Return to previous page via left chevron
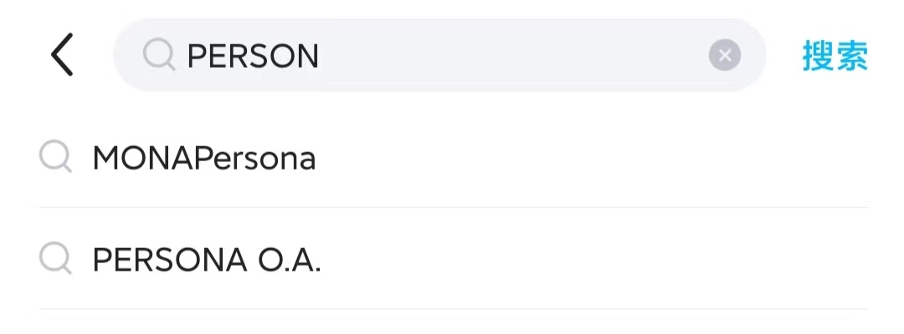 (62, 56)
